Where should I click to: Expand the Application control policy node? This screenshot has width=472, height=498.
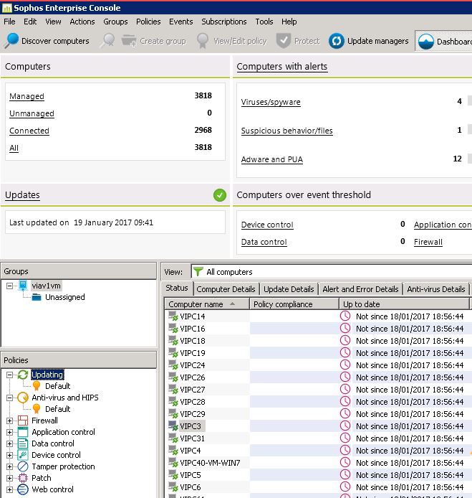[10, 432]
